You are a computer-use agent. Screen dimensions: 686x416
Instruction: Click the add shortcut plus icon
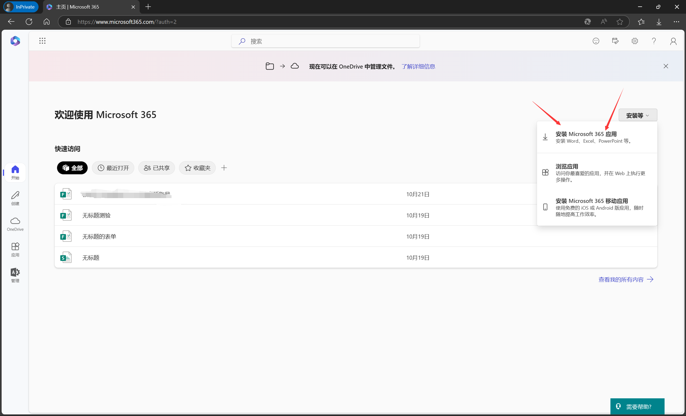click(x=224, y=168)
